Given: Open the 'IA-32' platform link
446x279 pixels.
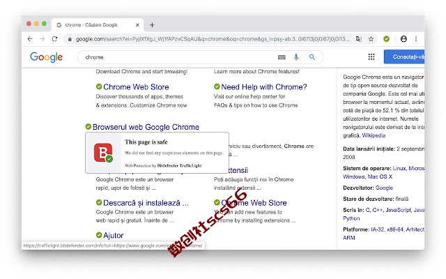Looking at the screenshot, I should click(x=378, y=229).
